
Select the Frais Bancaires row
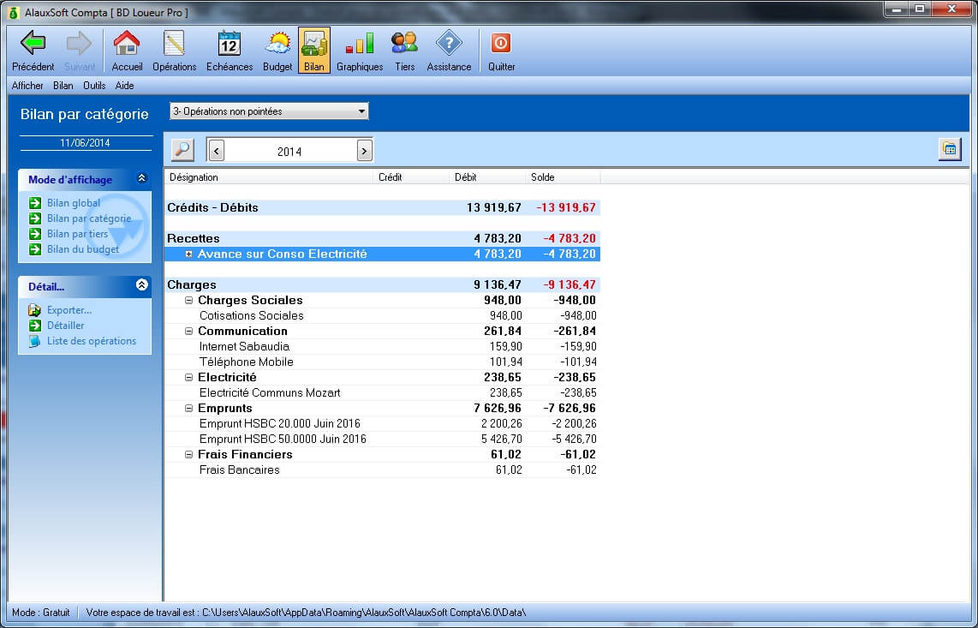[x=239, y=470]
